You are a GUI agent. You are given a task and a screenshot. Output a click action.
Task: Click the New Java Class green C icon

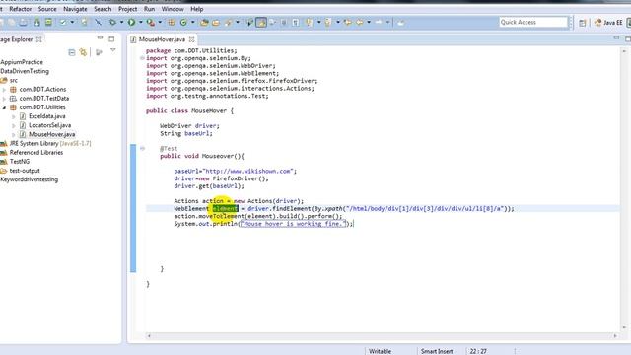click(183, 22)
